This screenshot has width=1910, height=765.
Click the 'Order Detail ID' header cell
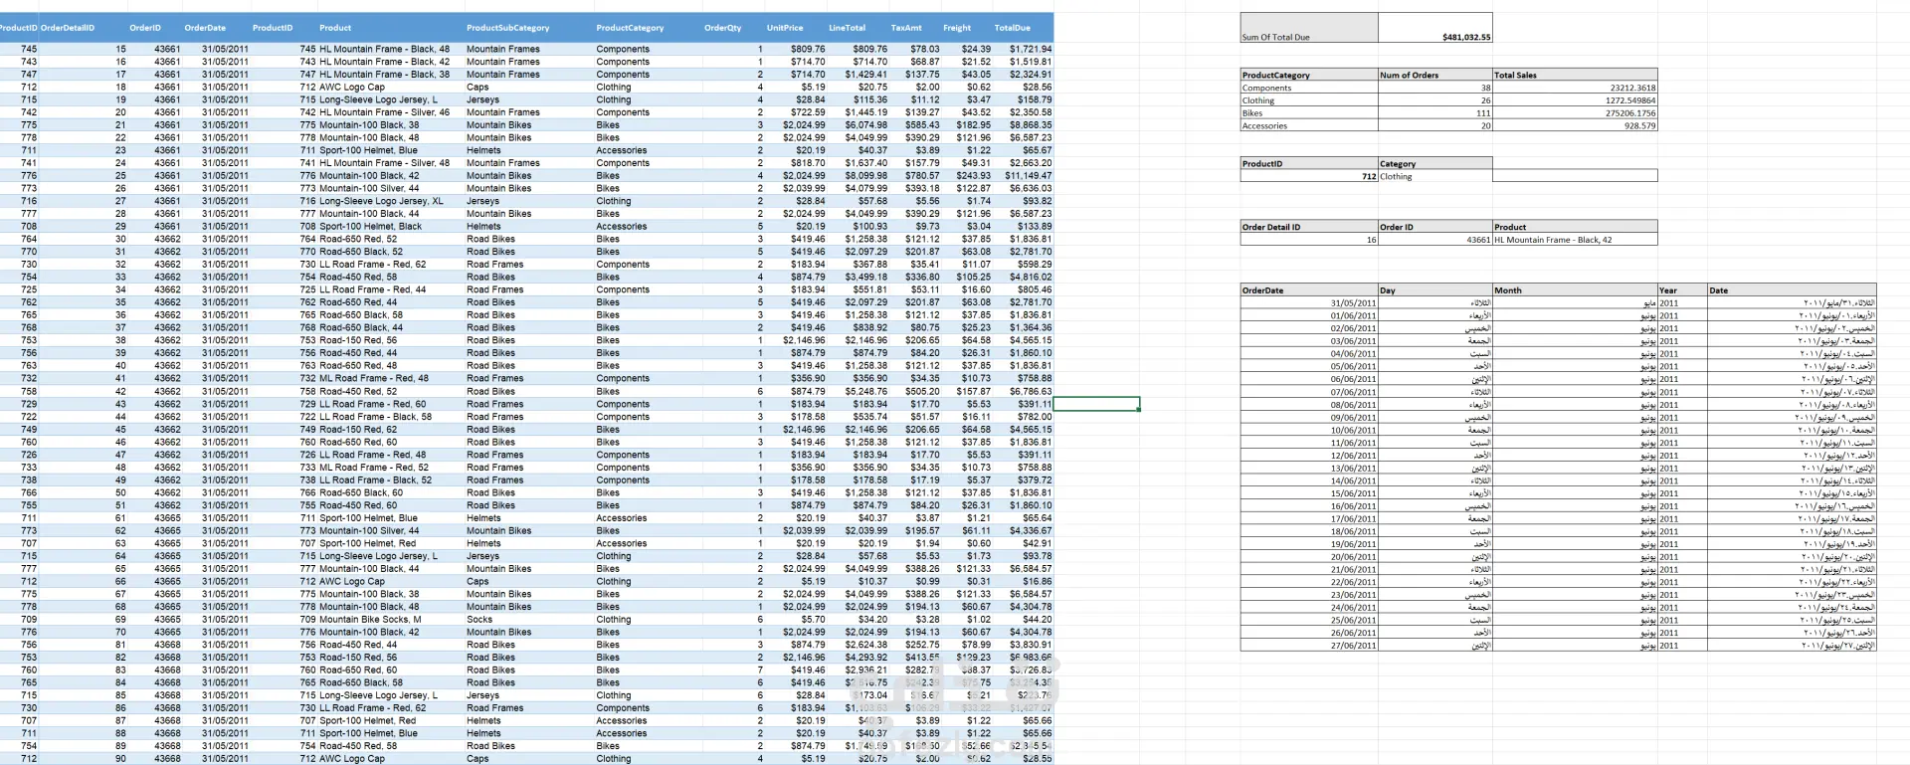[1308, 227]
